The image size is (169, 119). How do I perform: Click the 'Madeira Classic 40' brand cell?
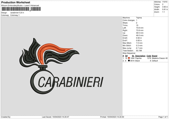pyautogui.click(x=160, y=58)
